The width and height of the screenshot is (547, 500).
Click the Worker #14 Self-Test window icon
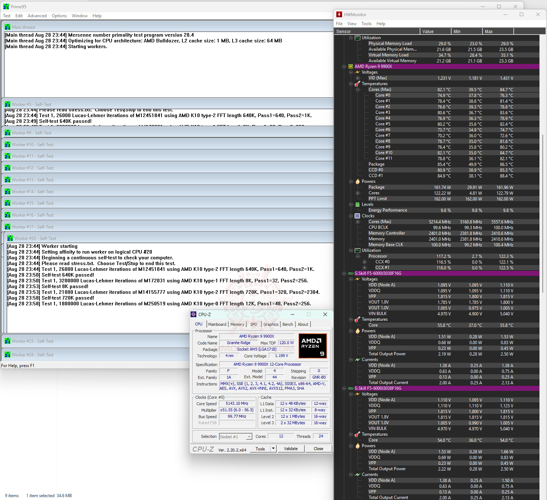pos(8,191)
